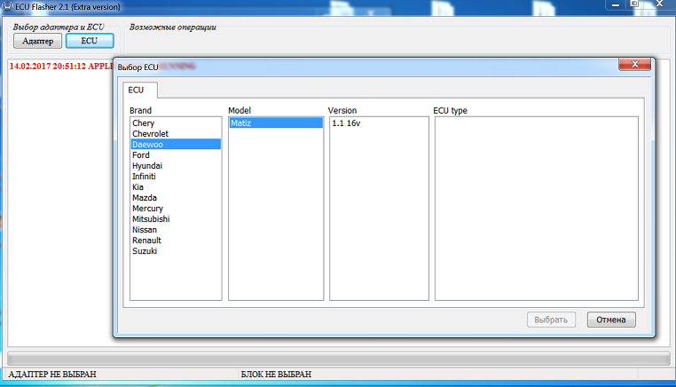Click the red 14.02.2017 log entry
The width and height of the screenshot is (676, 387).
61,66
